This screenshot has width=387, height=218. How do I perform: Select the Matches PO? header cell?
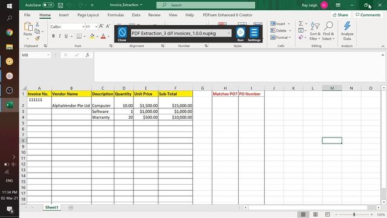point(225,94)
